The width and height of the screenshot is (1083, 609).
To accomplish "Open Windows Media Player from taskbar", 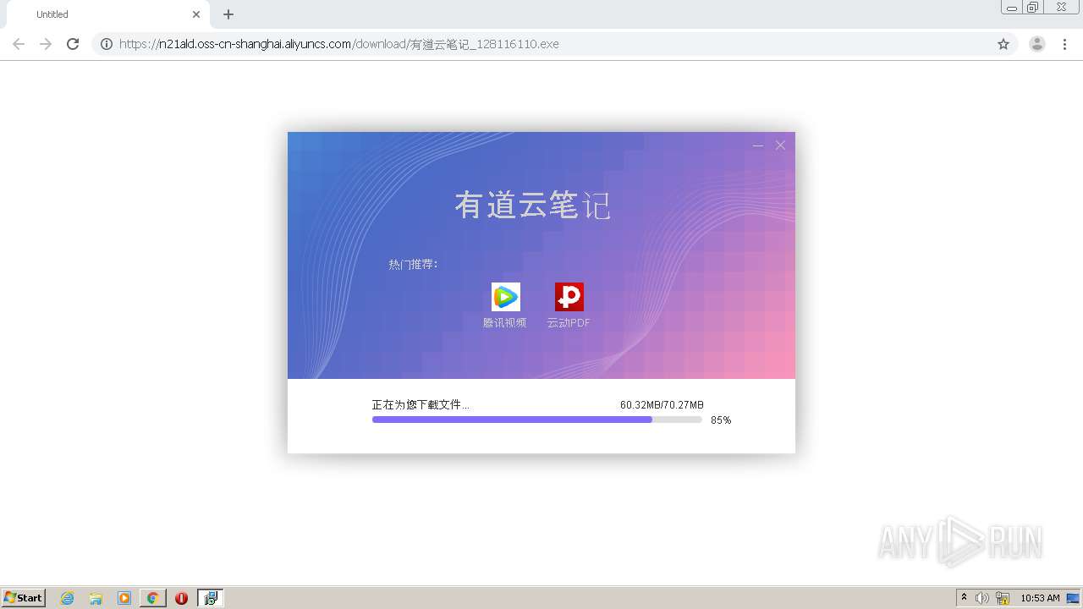I will (x=124, y=598).
